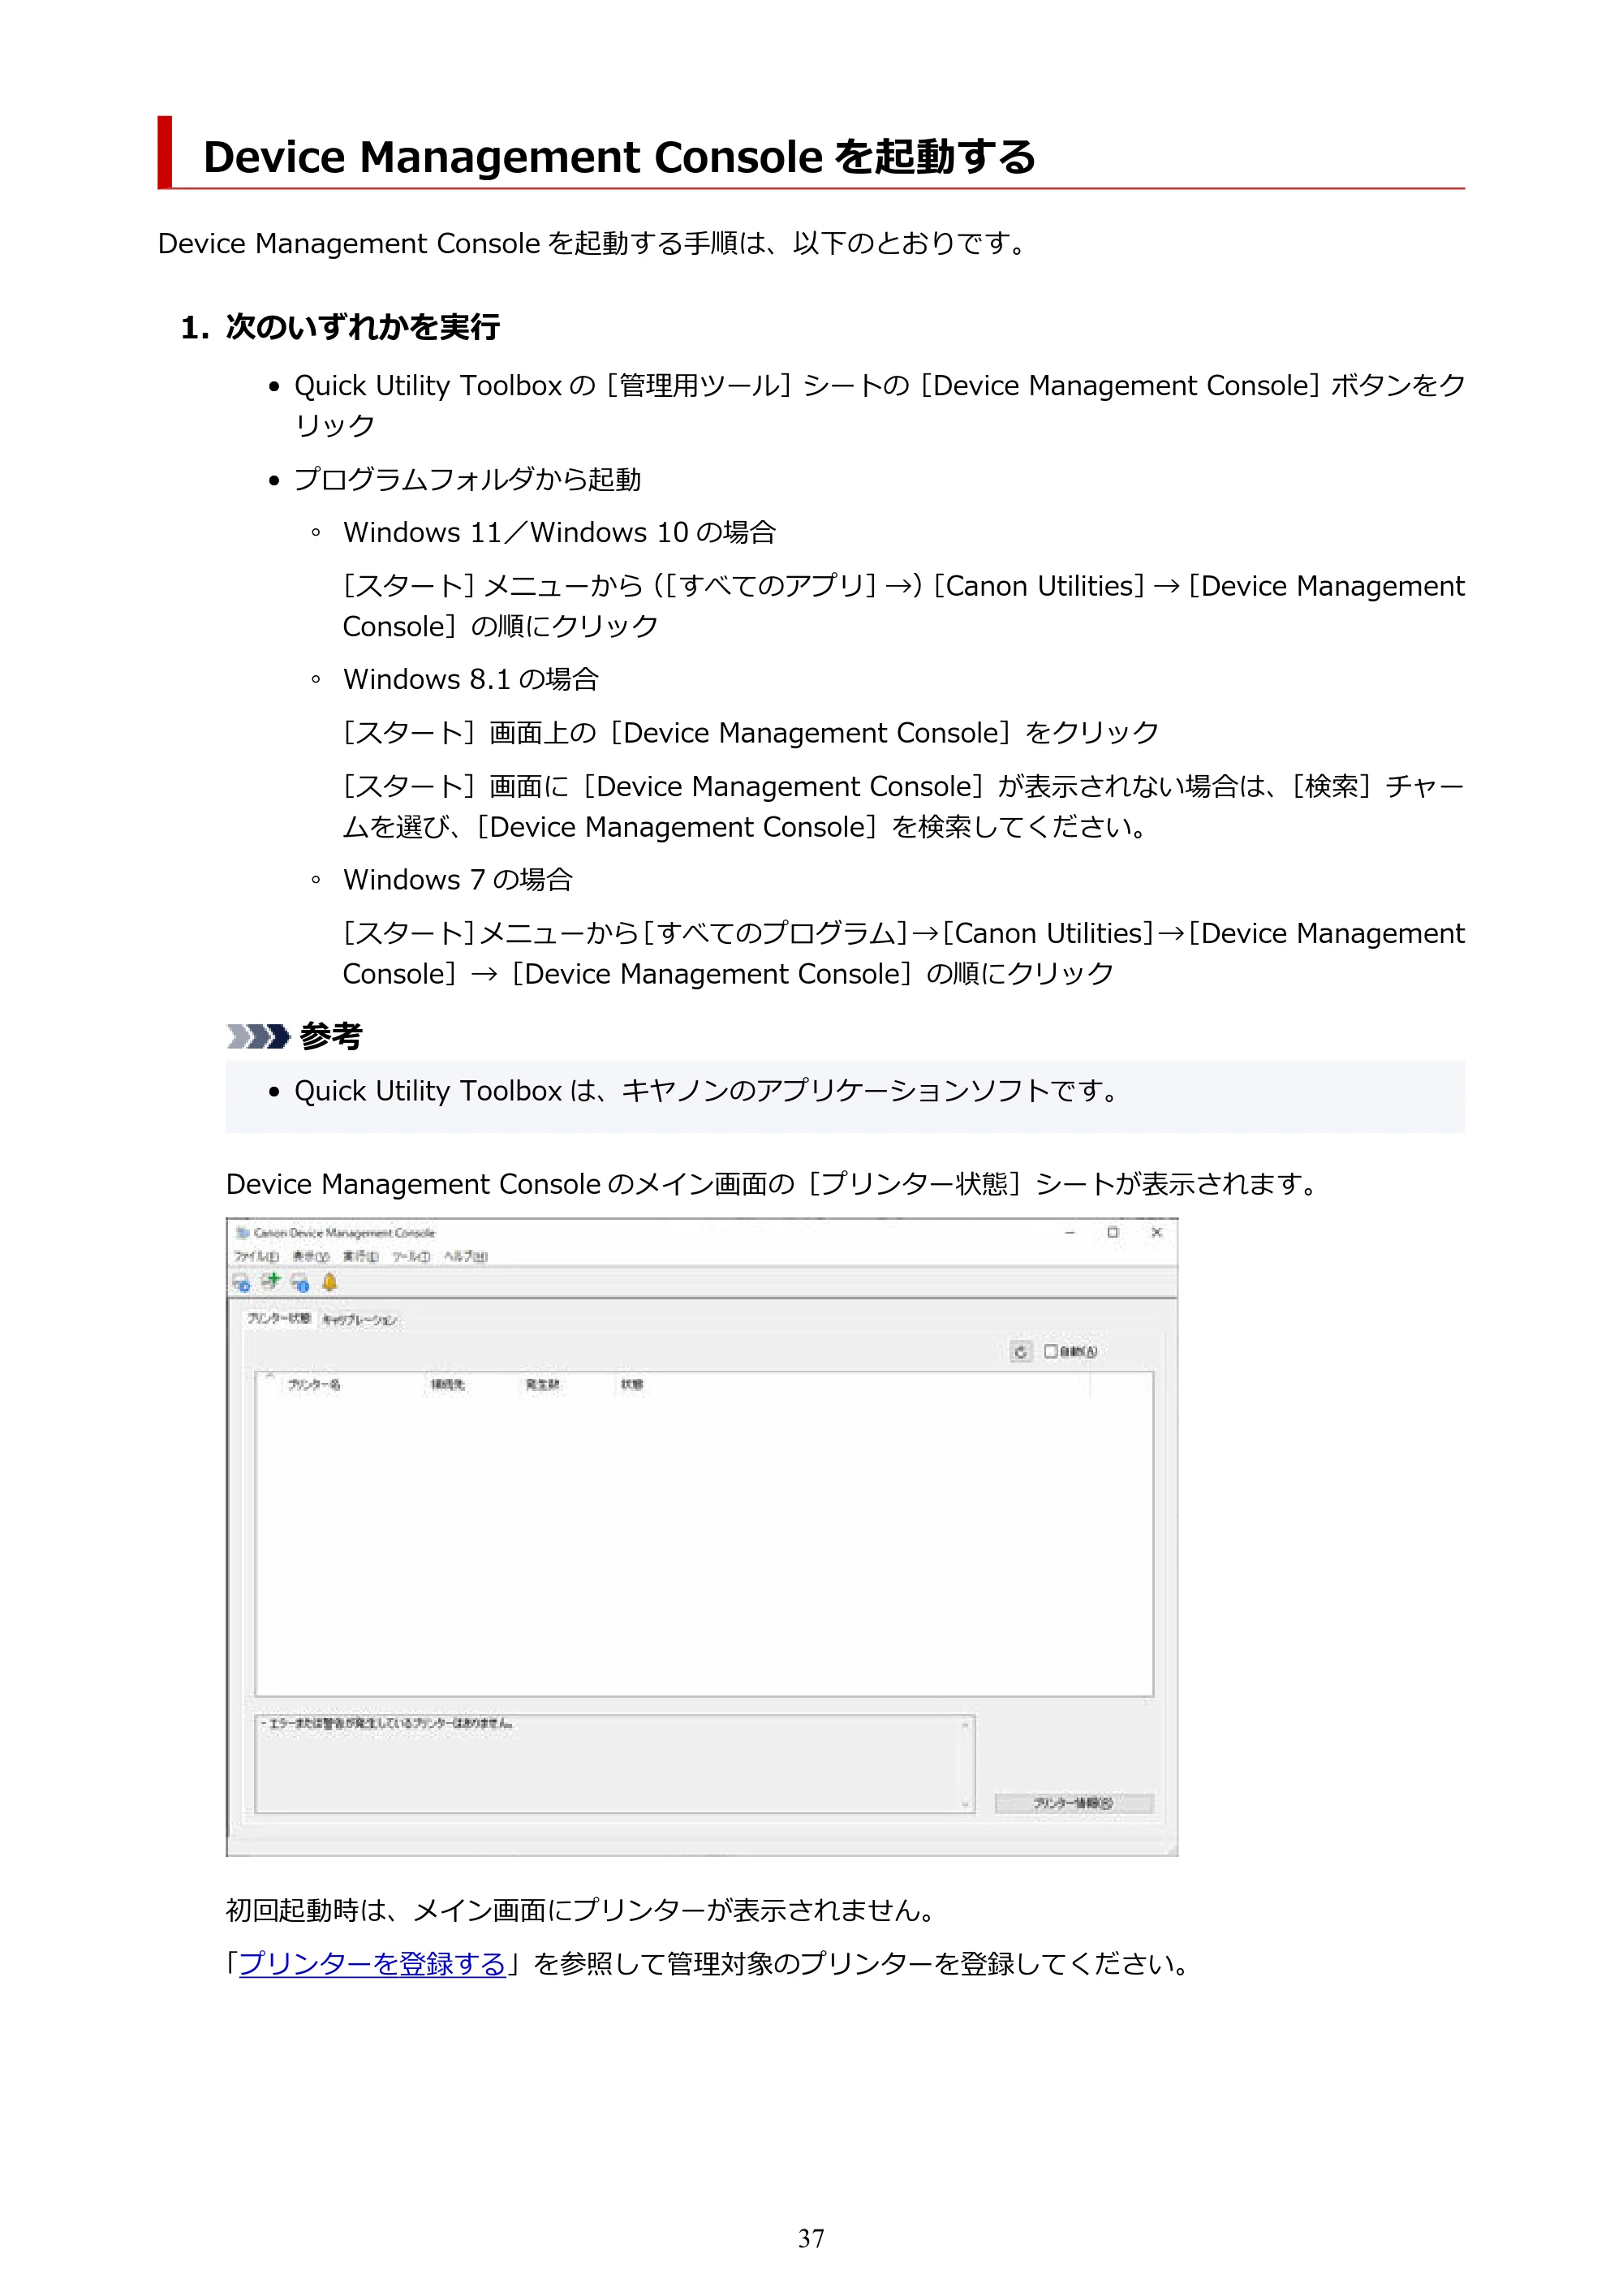
Task: Sort by the 状態 column header
Action: click(632, 1384)
